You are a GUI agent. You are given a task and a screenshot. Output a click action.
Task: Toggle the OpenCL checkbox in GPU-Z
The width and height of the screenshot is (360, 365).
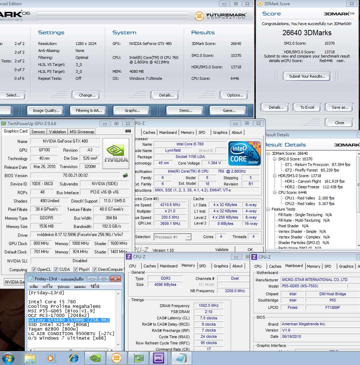point(34,269)
